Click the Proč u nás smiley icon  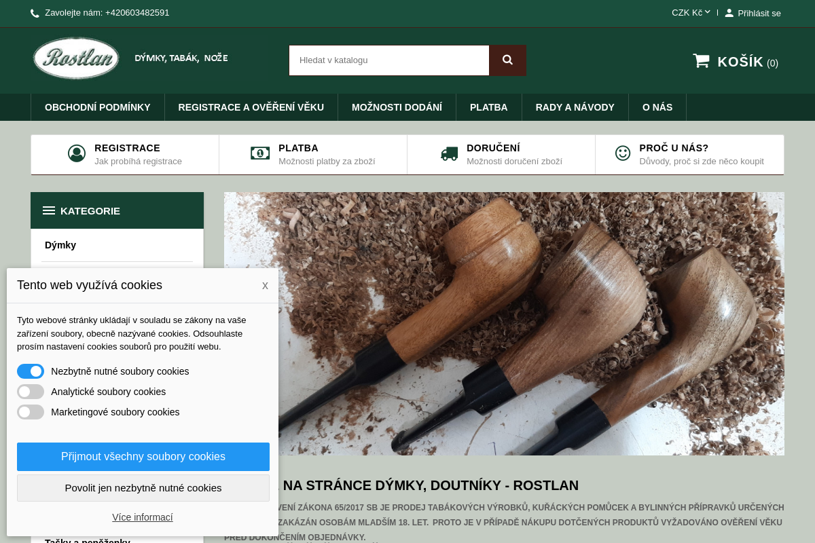click(623, 153)
